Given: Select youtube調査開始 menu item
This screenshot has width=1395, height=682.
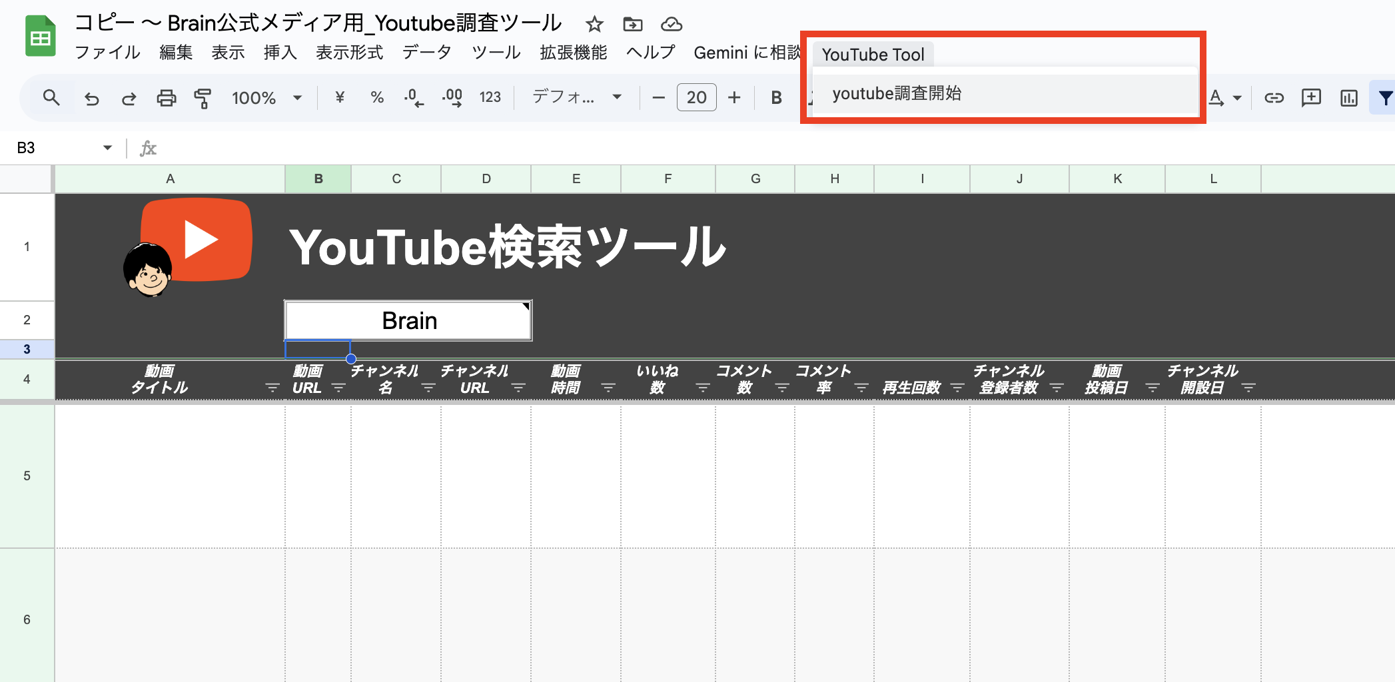Looking at the screenshot, I should 897,93.
